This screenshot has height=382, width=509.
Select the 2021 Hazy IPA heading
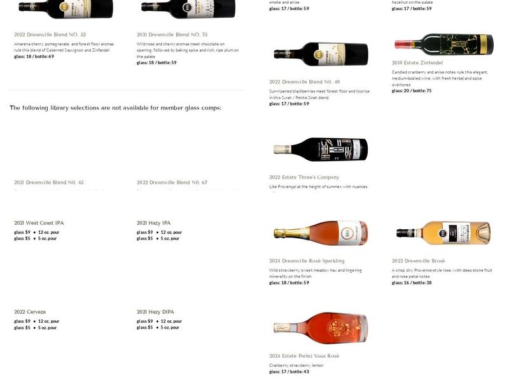[x=153, y=223]
